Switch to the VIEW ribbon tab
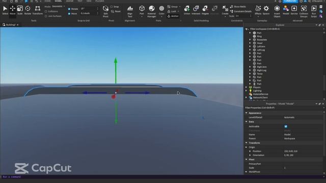This screenshot has width=326, height=183. click(89, 1)
